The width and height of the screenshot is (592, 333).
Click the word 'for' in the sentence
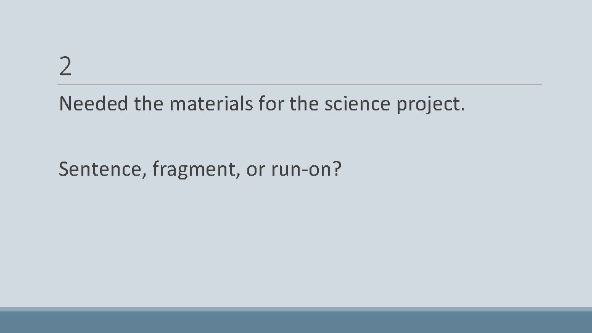tap(271, 104)
